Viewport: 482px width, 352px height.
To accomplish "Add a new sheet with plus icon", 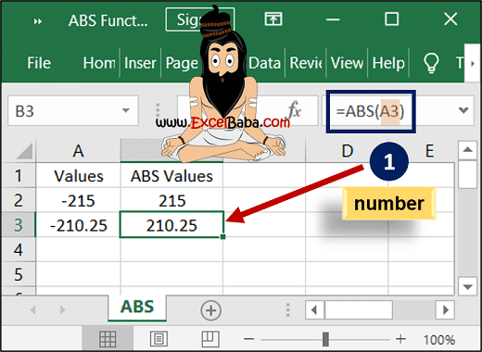I will click(211, 310).
